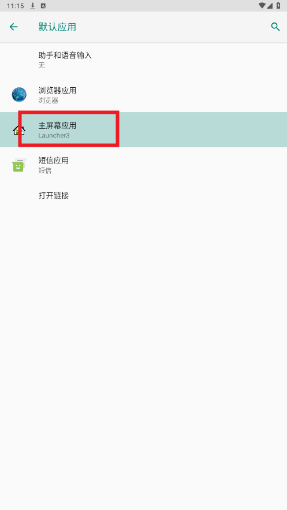Tap the green messaging app icon
The height and width of the screenshot is (510, 287).
coord(19,165)
